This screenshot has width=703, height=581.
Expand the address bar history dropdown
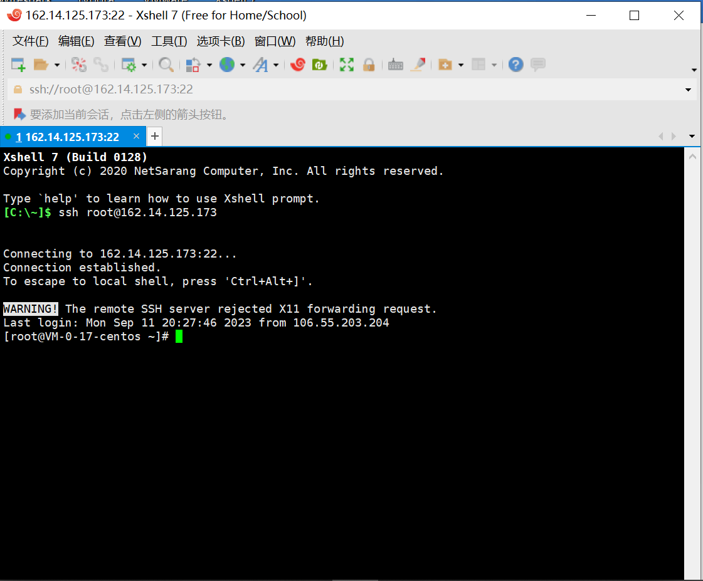688,90
